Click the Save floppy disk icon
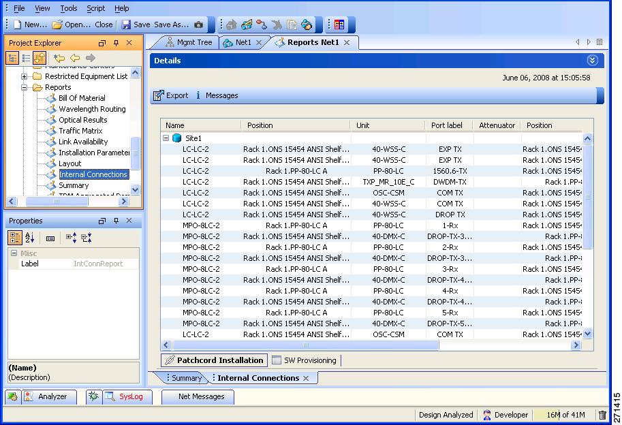 [126, 25]
